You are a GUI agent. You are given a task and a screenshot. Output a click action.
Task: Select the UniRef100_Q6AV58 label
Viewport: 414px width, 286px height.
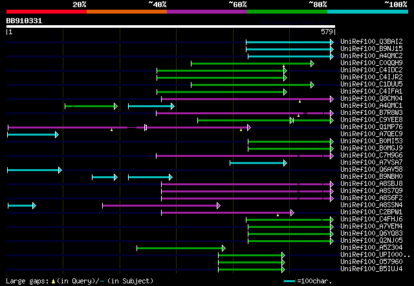[371, 170]
